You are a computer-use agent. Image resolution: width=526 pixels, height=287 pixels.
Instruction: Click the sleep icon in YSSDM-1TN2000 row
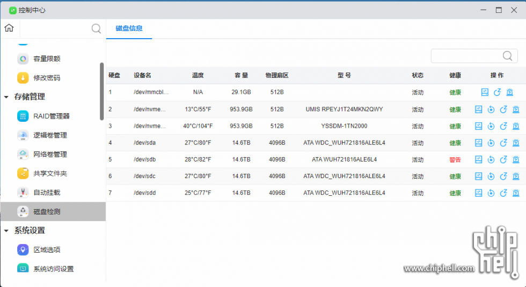point(503,126)
